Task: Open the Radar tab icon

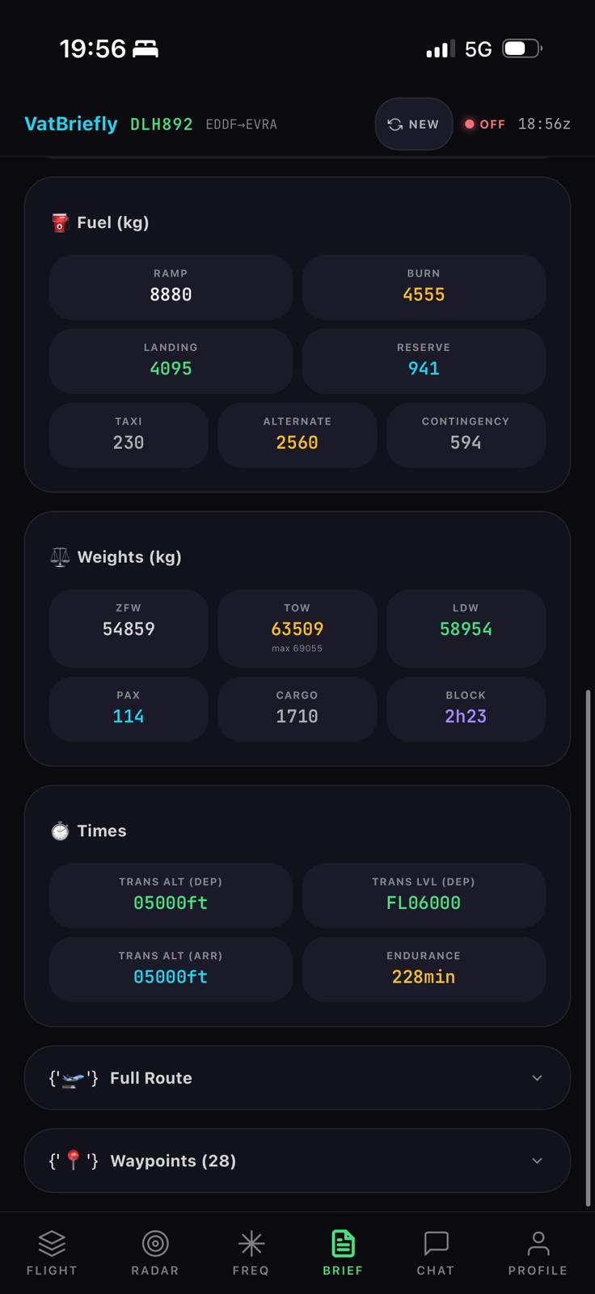Action: click(x=155, y=1243)
